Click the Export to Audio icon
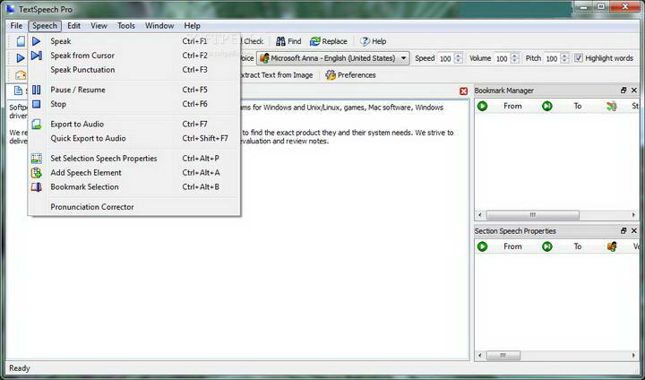Viewport: 645px width, 380px height. pos(36,124)
